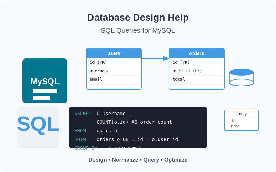Click the name field in Entity box
Image resolution: width=276 pixels, height=172 pixels.
[235, 126]
